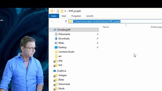Open the recent locations dropdown arrow
Image resolution: width=162 pixels, height=91 pixels.
[62, 21]
